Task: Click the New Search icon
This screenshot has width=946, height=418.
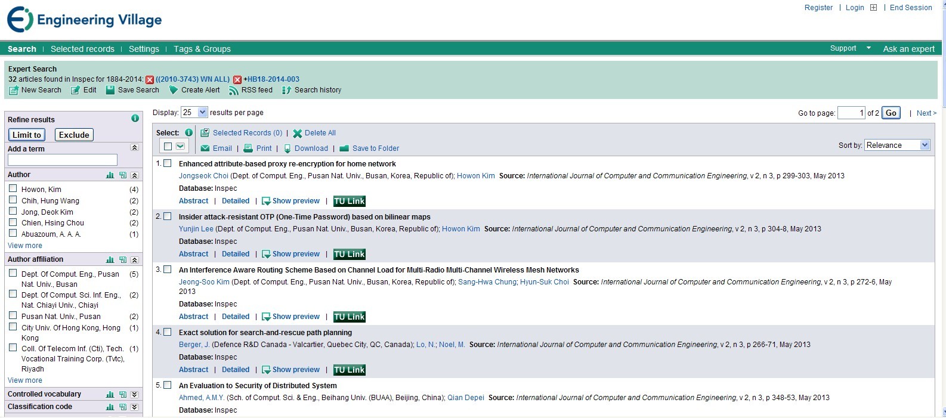Action: (x=14, y=90)
